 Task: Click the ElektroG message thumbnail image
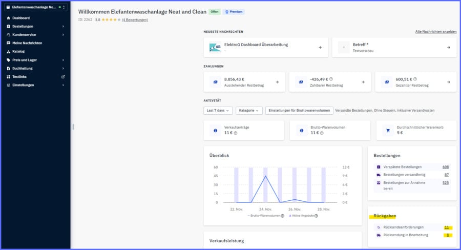click(x=215, y=47)
